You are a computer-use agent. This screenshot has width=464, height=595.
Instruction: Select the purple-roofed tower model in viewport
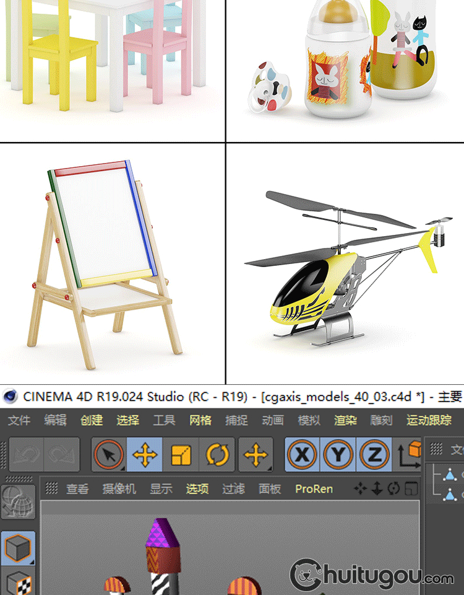point(163,556)
